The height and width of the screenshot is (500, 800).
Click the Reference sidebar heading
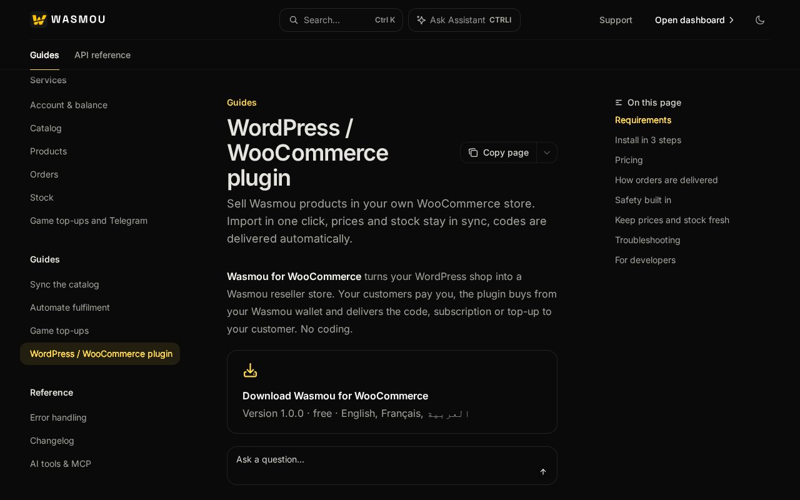51,392
